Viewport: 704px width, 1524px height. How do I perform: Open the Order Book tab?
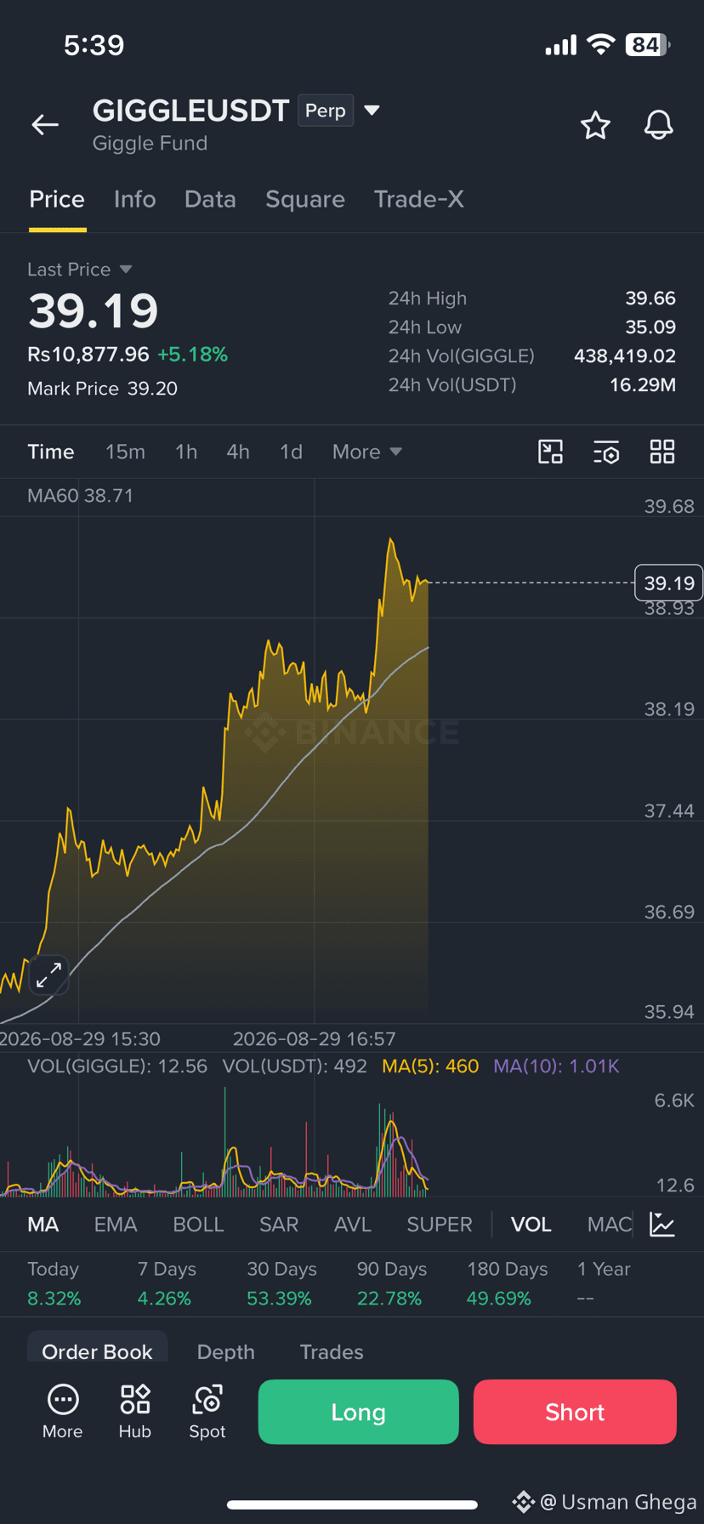(x=98, y=1348)
